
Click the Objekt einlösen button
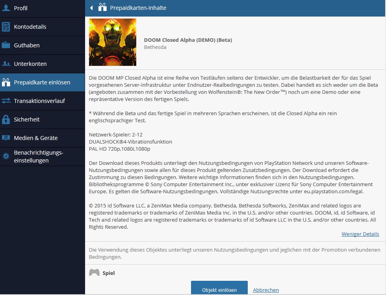pyautogui.click(x=219, y=288)
